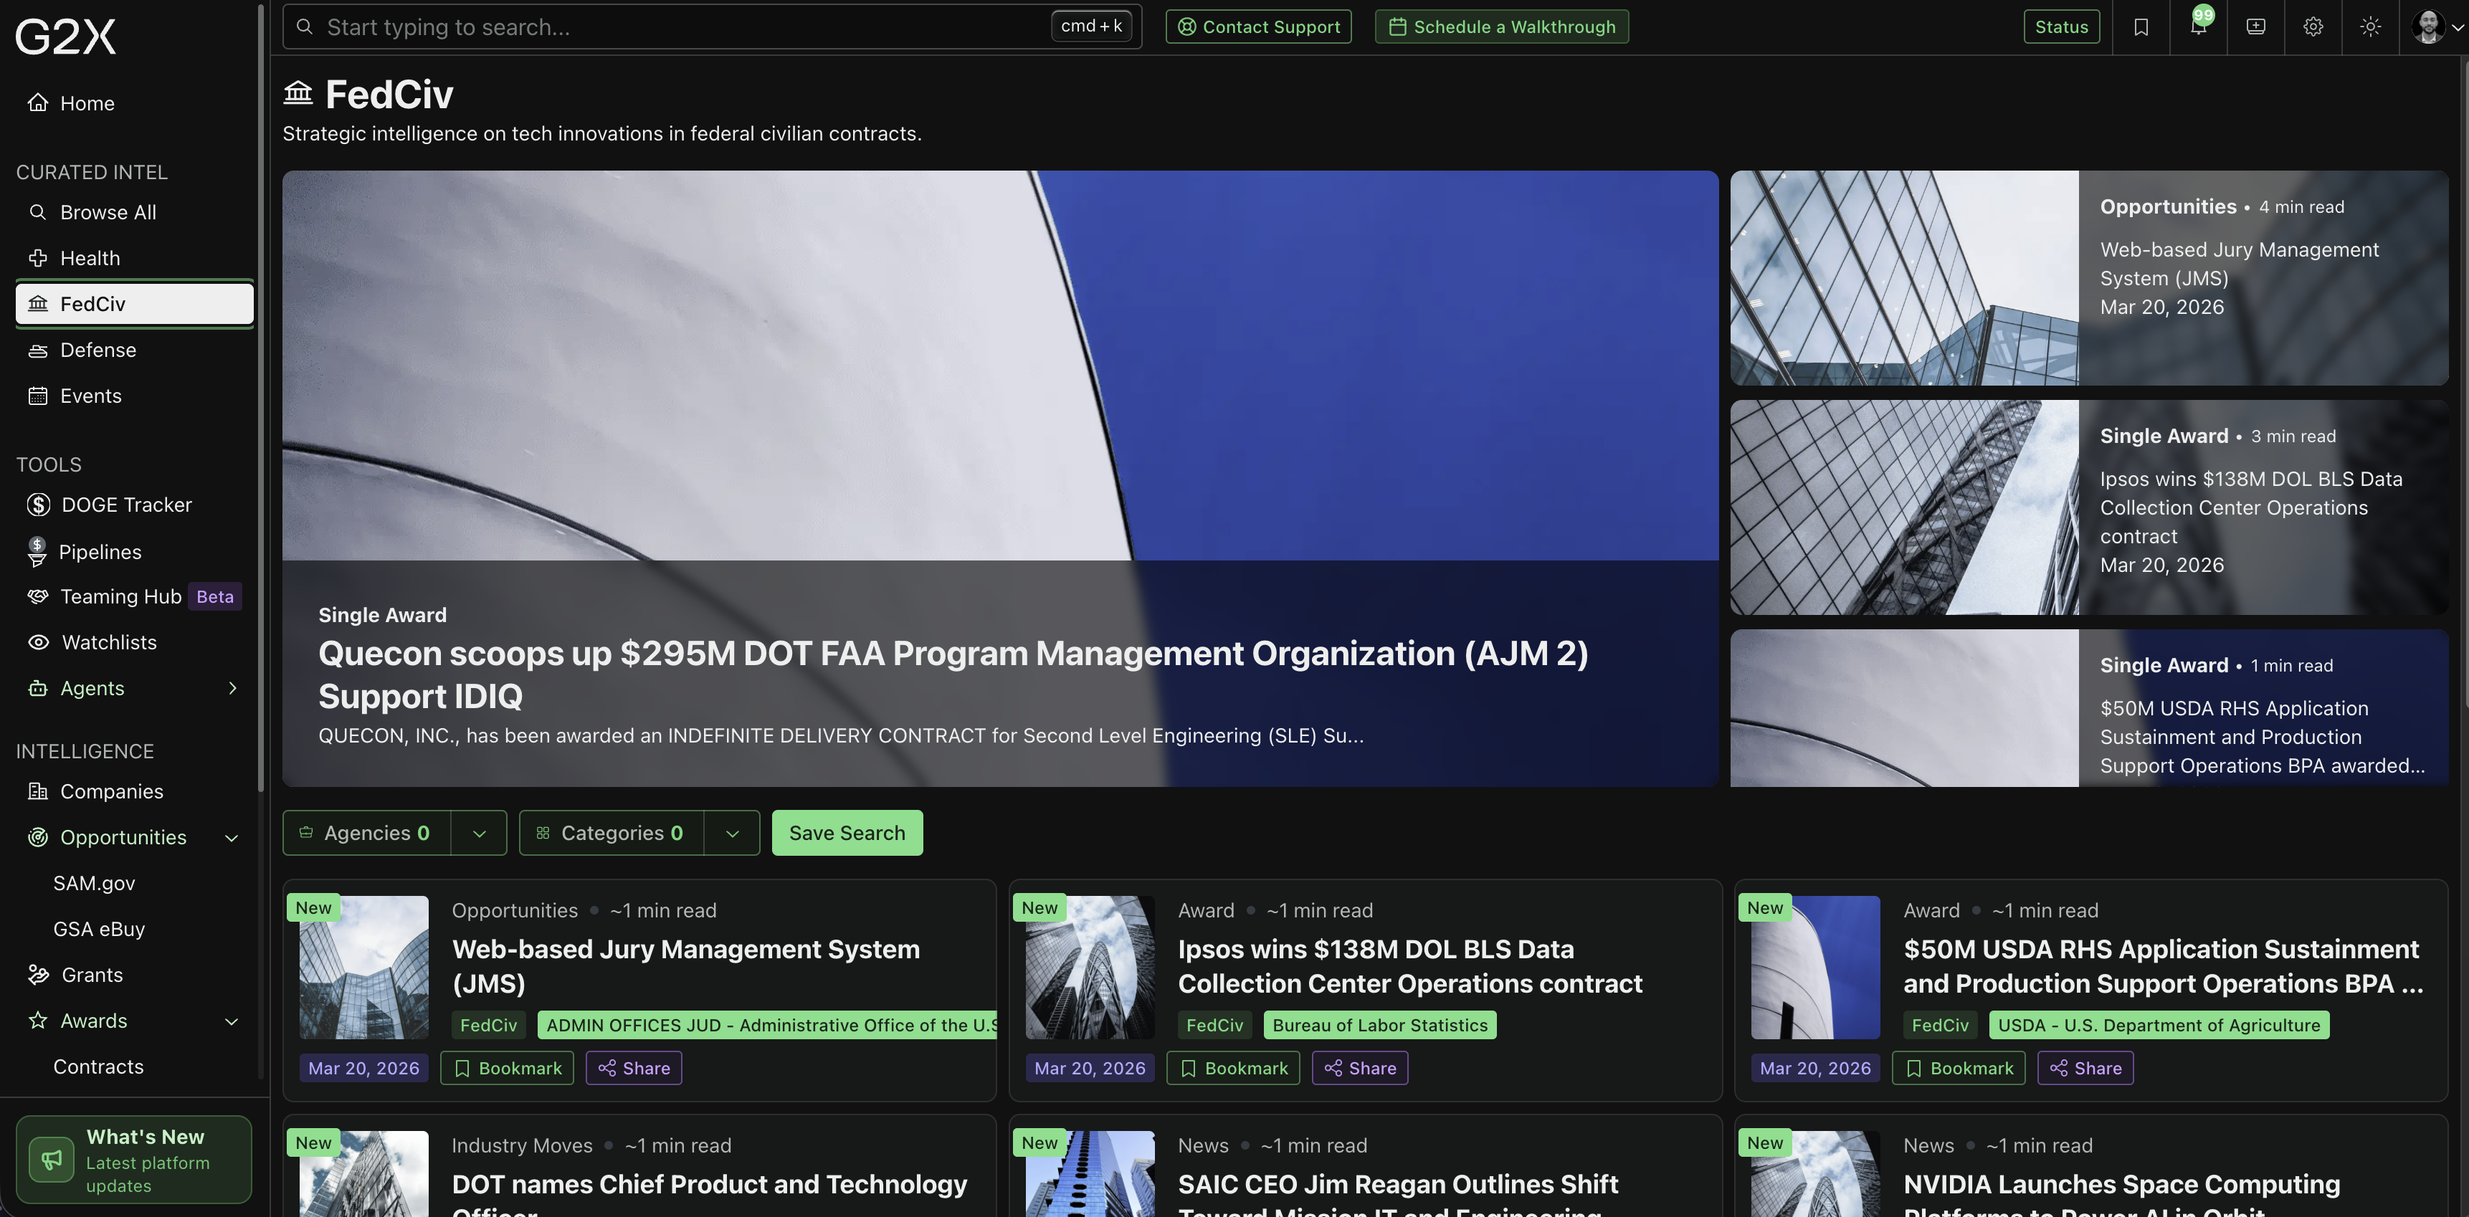Bookmark the Ipsos $138M article
Screen dimensions: 2469x1217
click(1234, 1069)
